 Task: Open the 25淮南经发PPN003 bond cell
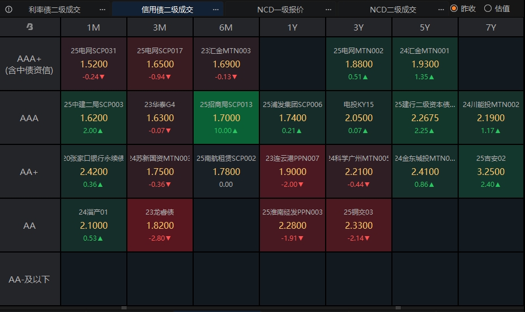click(x=292, y=225)
